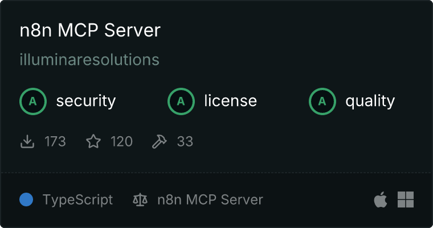Click the illuminaresolutions author name
Viewport: 433px width, 228px height.
tap(89, 60)
